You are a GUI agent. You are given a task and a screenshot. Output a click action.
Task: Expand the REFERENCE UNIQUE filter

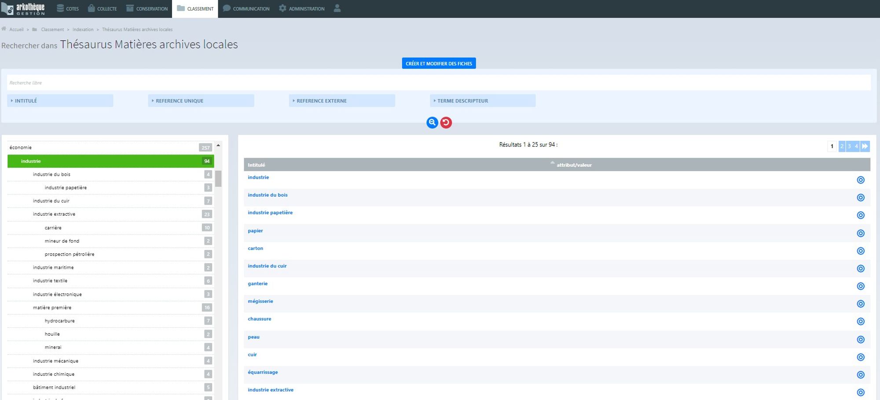[201, 101]
